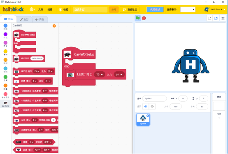Toggle the blue code mode button
Screen dimensions: 228x154
(x=155, y=9)
